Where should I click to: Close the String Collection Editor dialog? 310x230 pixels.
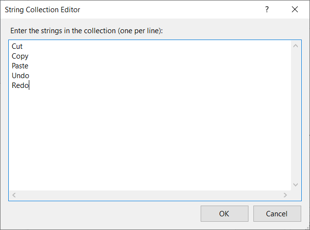pos(294,9)
